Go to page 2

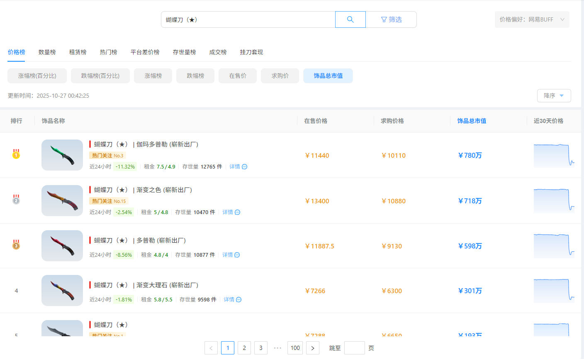coord(244,348)
